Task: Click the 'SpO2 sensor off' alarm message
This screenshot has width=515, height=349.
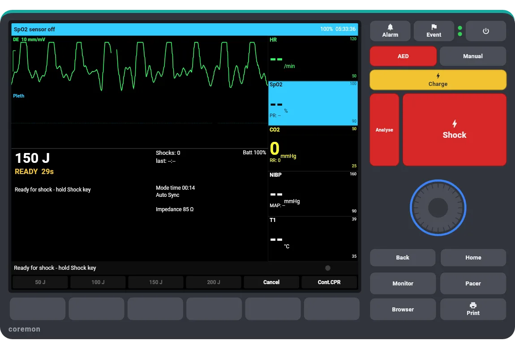Action: click(34, 29)
